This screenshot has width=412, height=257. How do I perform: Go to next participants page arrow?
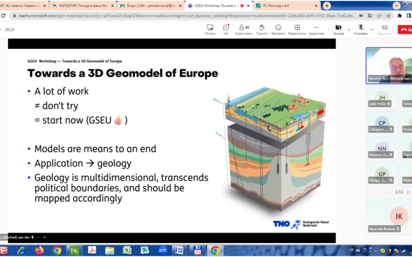[408, 192]
